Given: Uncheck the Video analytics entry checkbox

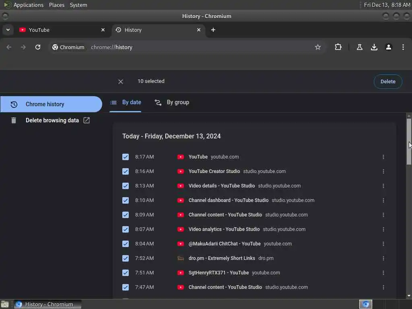Looking at the screenshot, I should 126,229.
